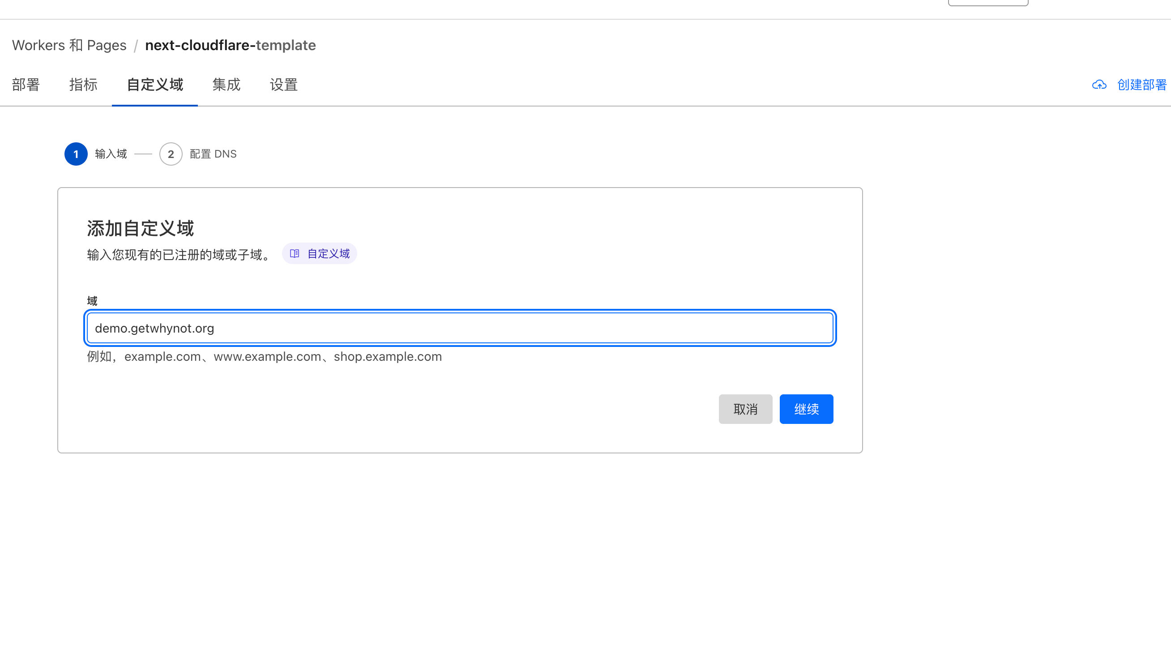Click the partially visible top-right button
This screenshot has width=1171, height=658.
[988, 3]
